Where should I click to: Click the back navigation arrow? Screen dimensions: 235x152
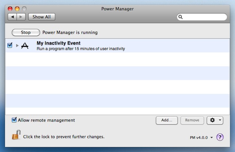[12, 17]
